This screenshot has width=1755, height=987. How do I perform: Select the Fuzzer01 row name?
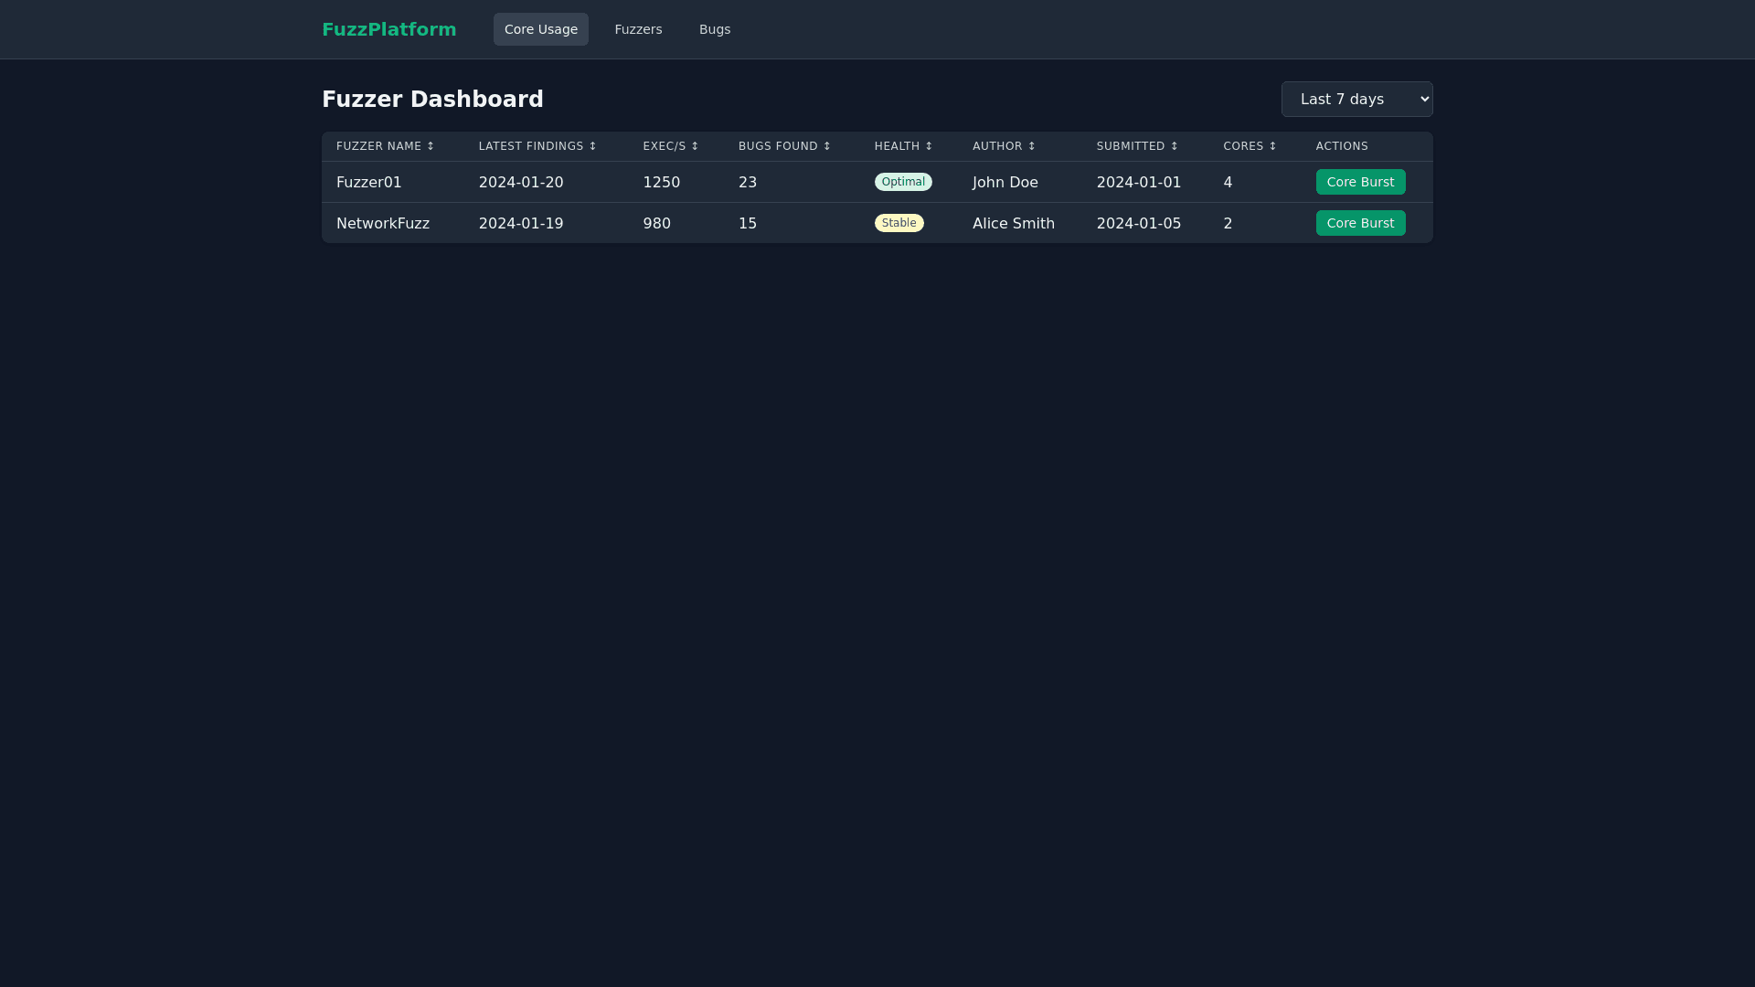point(368,182)
